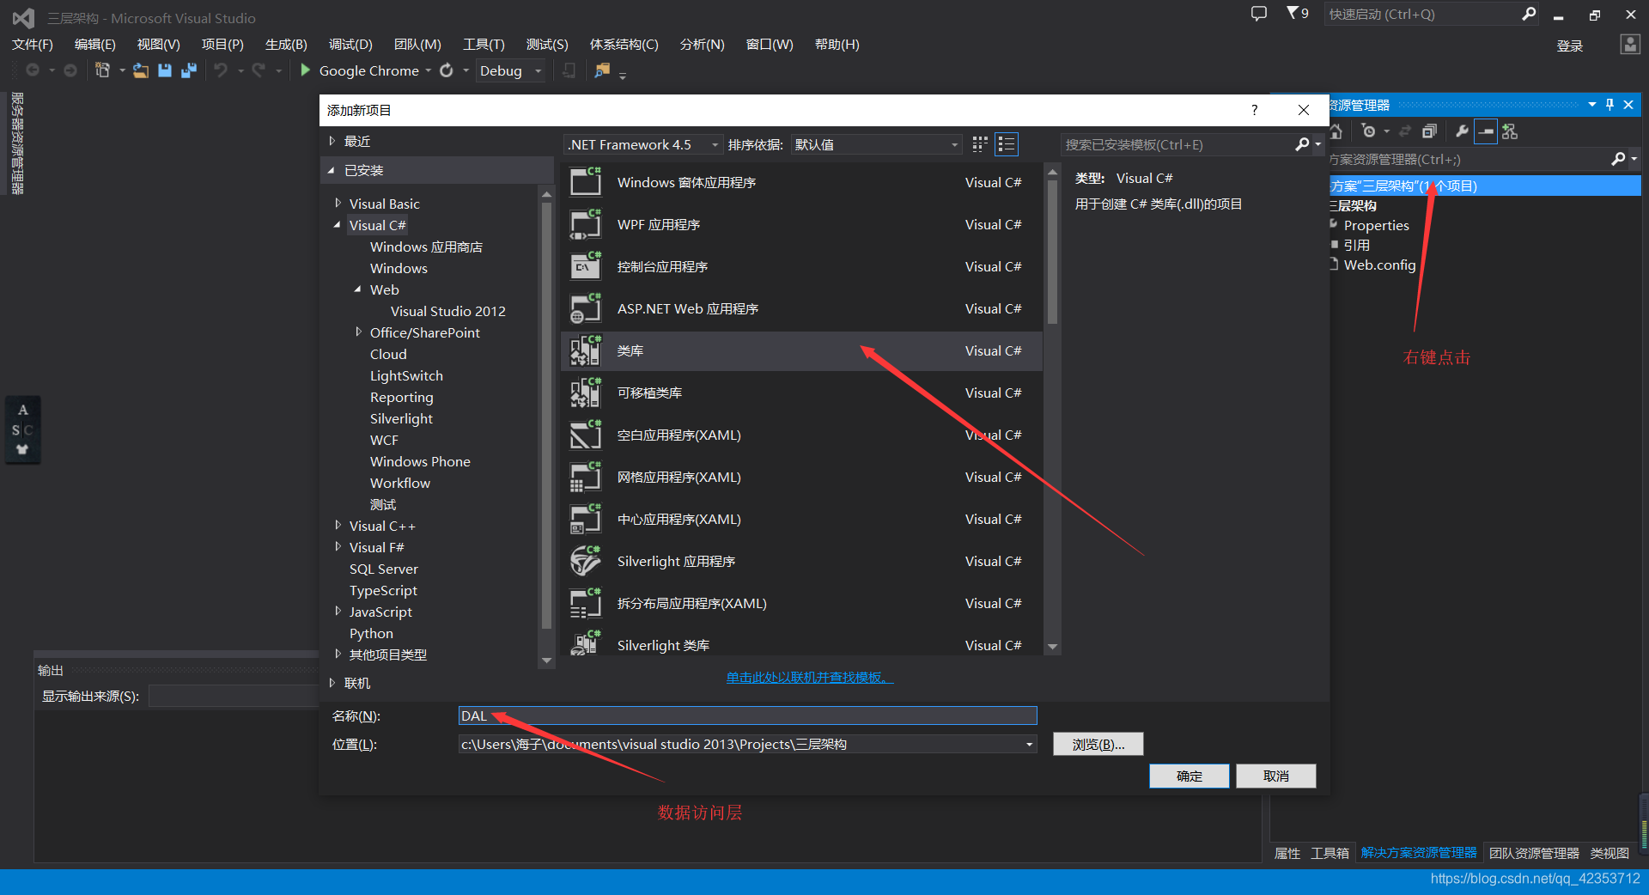Open the 体系结构(C) menu

pyautogui.click(x=624, y=45)
